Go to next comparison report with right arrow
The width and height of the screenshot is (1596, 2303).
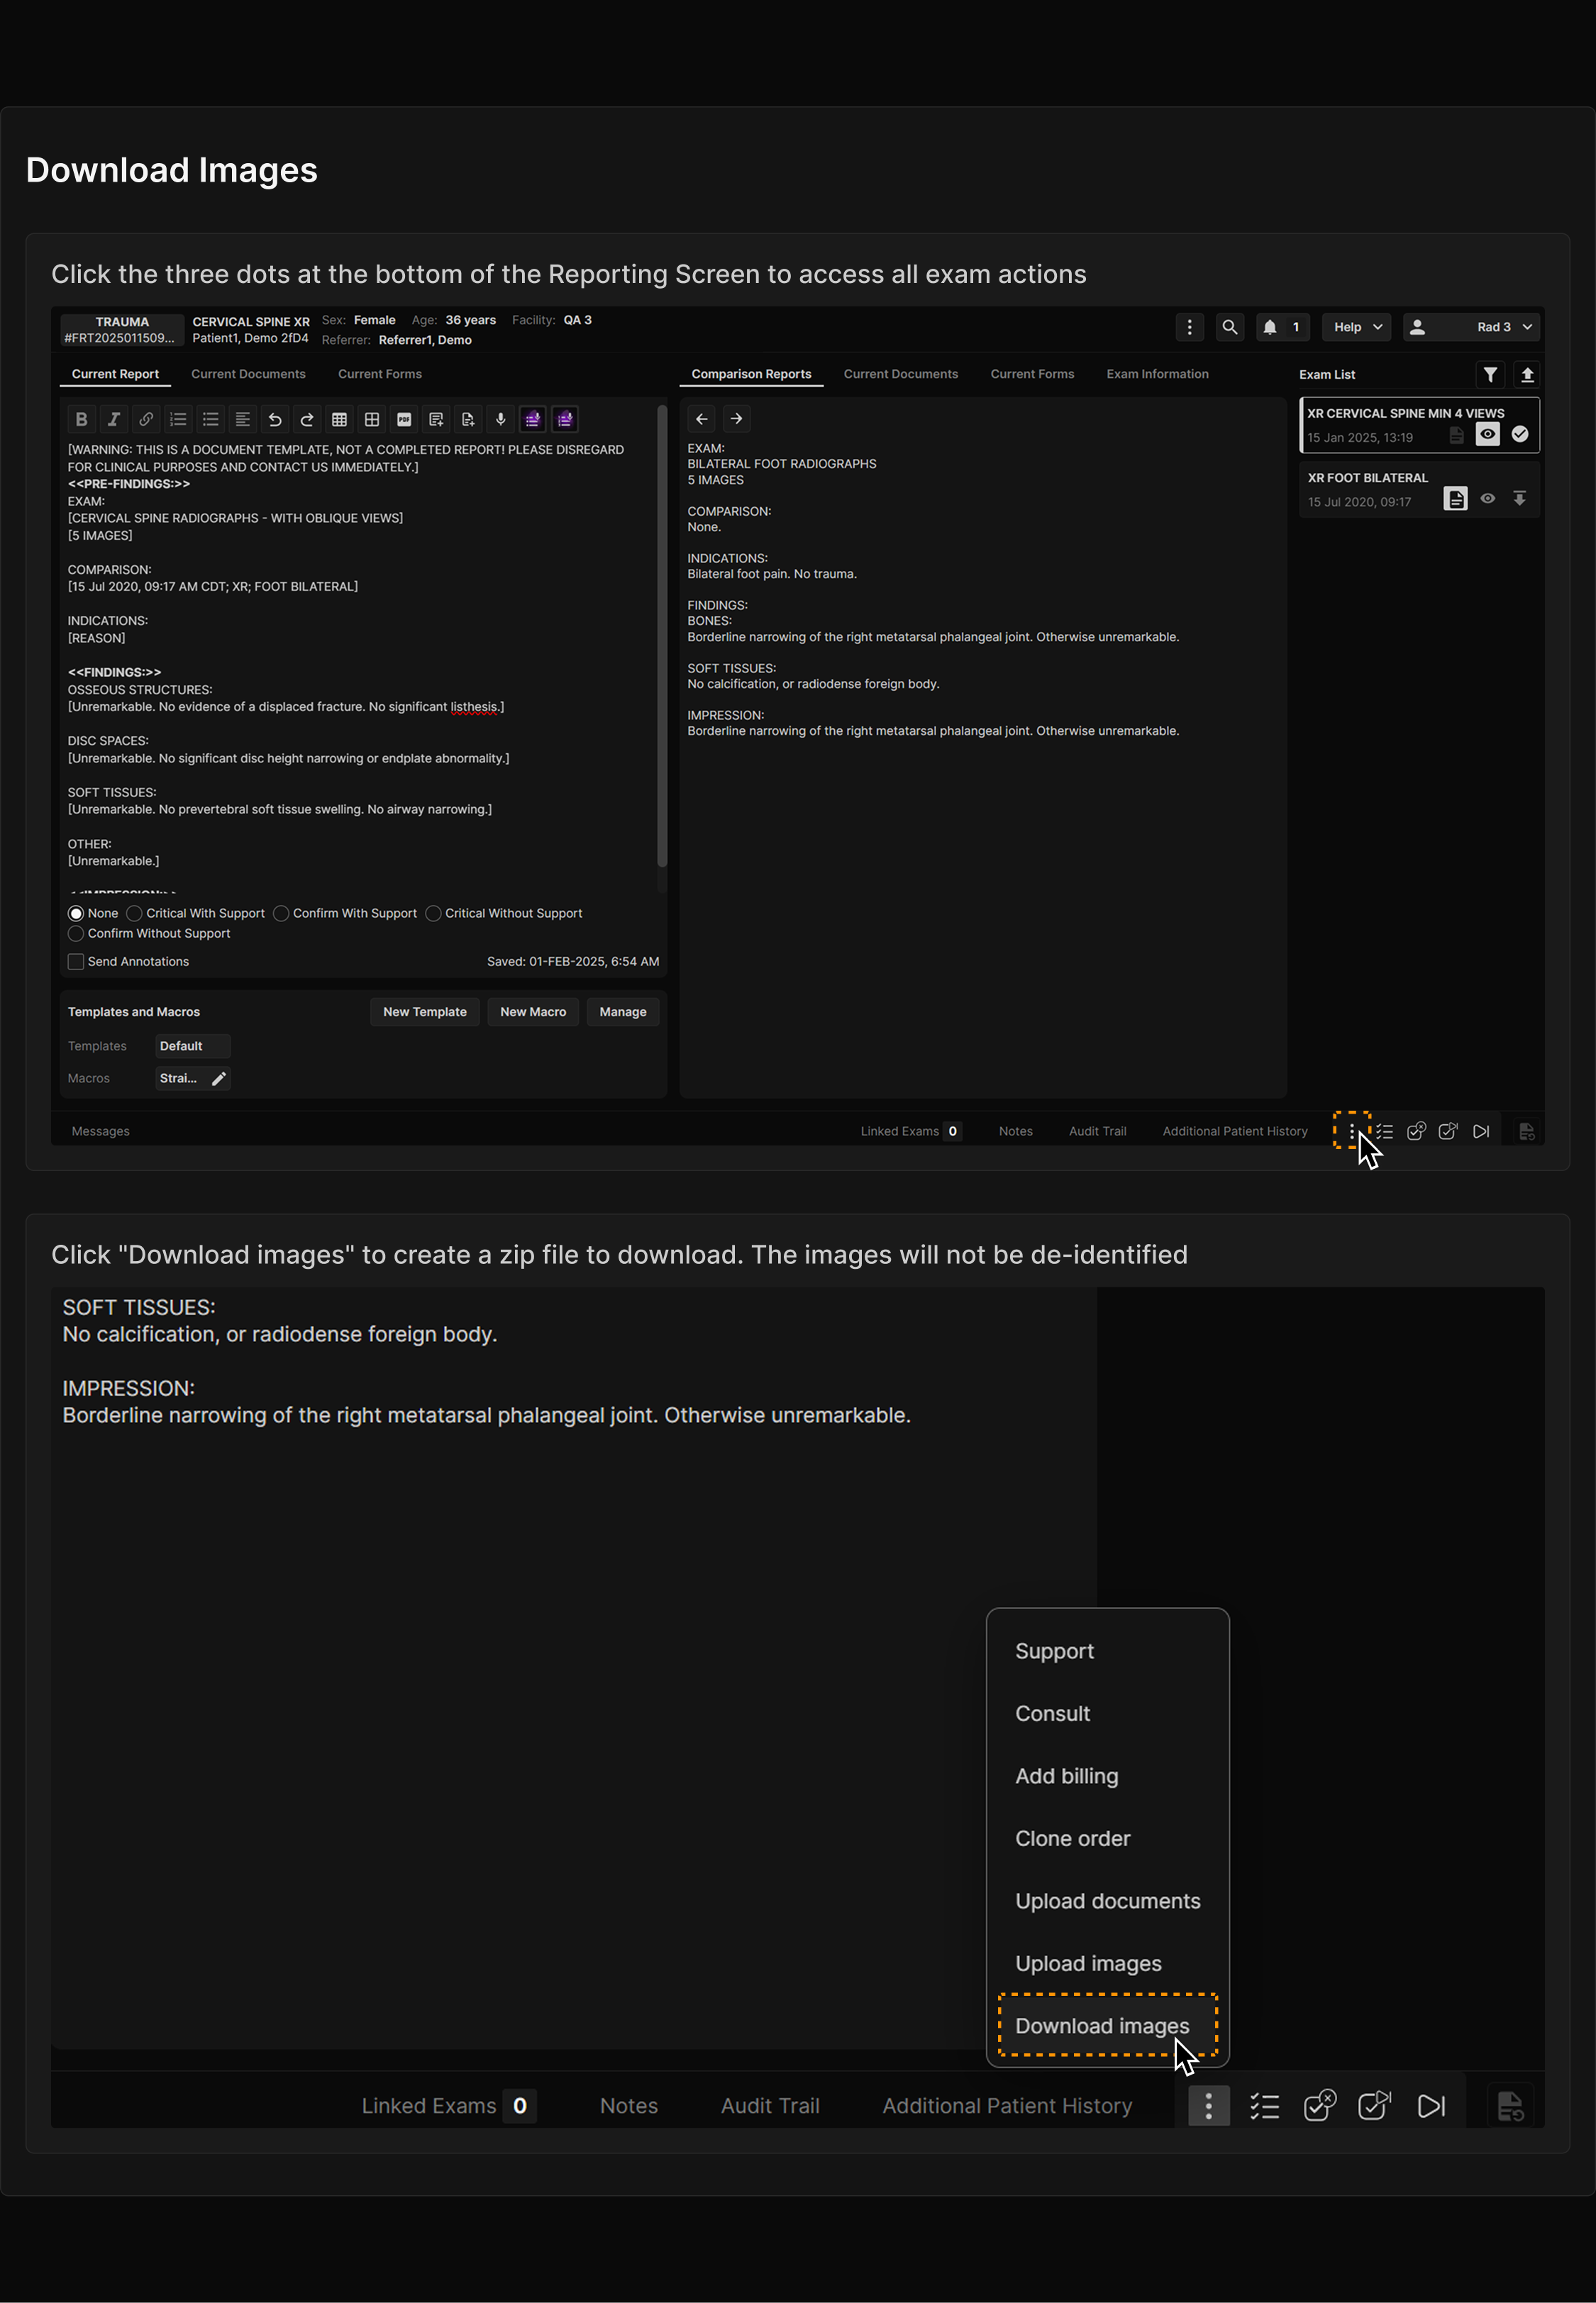coord(736,419)
